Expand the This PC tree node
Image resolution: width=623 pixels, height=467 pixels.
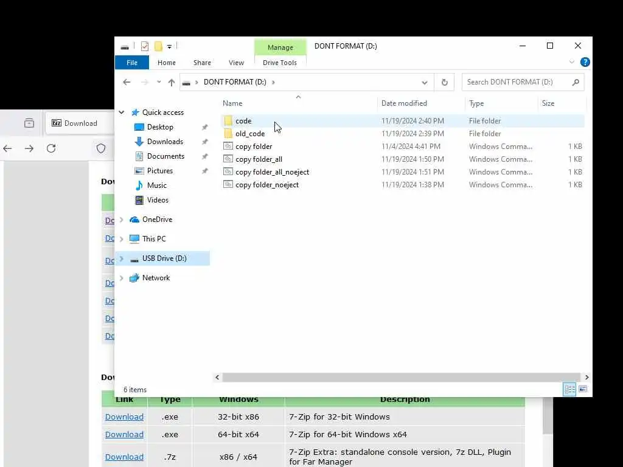(122, 239)
